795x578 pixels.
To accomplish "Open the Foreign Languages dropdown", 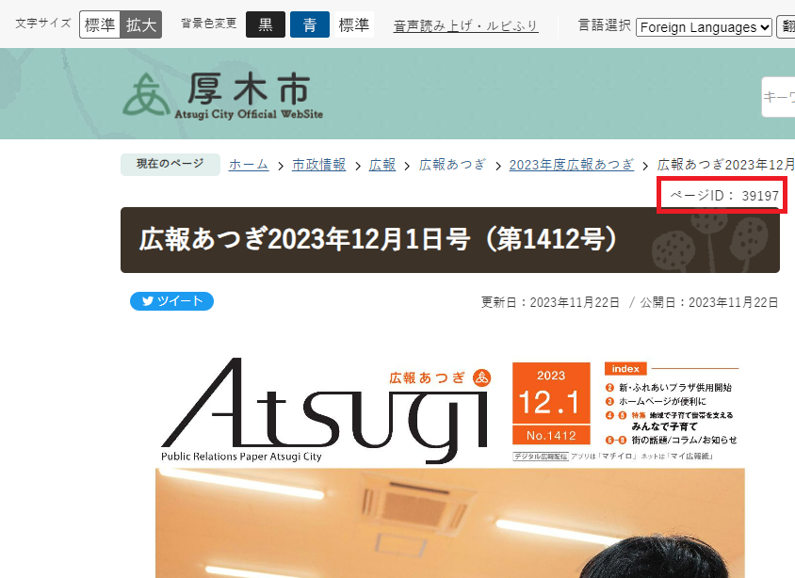I will click(704, 27).
